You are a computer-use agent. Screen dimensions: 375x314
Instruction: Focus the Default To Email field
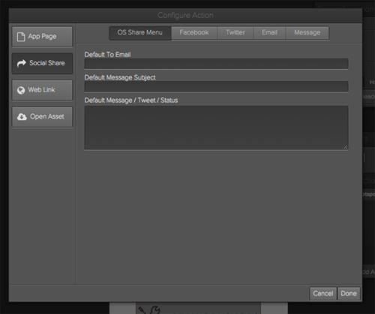pyautogui.click(x=216, y=64)
